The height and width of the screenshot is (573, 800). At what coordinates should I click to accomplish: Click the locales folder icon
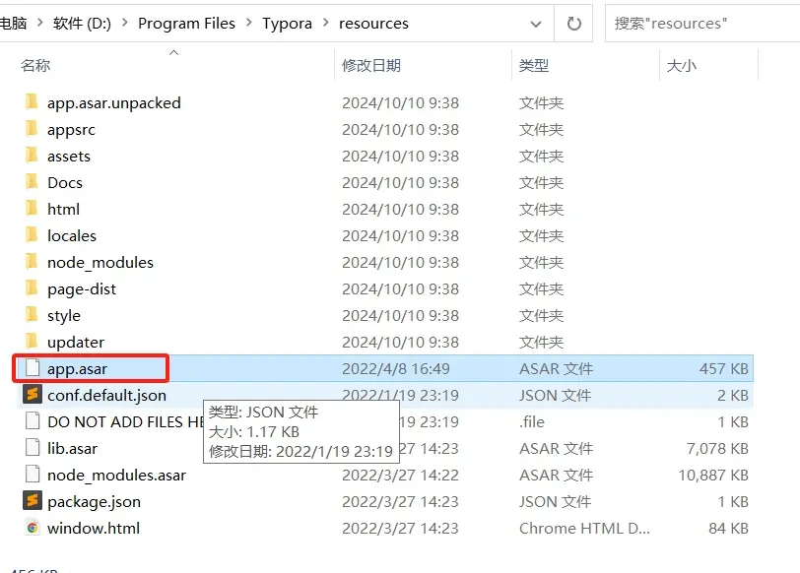[x=32, y=234]
